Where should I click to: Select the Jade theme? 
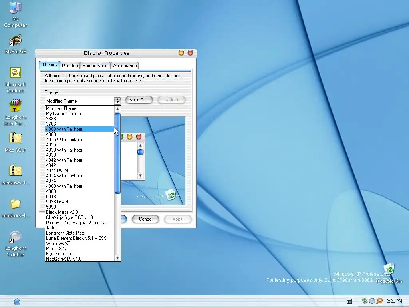click(x=80, y=227)
